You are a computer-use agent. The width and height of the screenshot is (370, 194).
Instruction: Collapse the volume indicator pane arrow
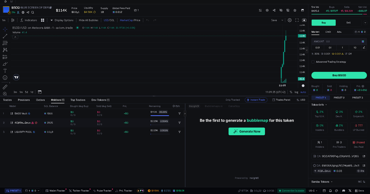pyautogui.click(x=15, y=37)
